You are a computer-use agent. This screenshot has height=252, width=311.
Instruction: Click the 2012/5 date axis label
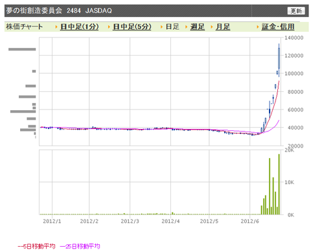tap(209, 221)
